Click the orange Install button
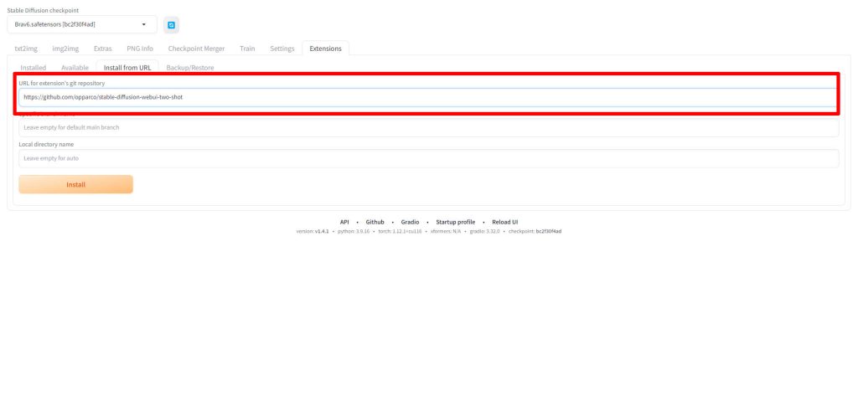This screenshot has width=858, height=411. [x=76, y=185]
